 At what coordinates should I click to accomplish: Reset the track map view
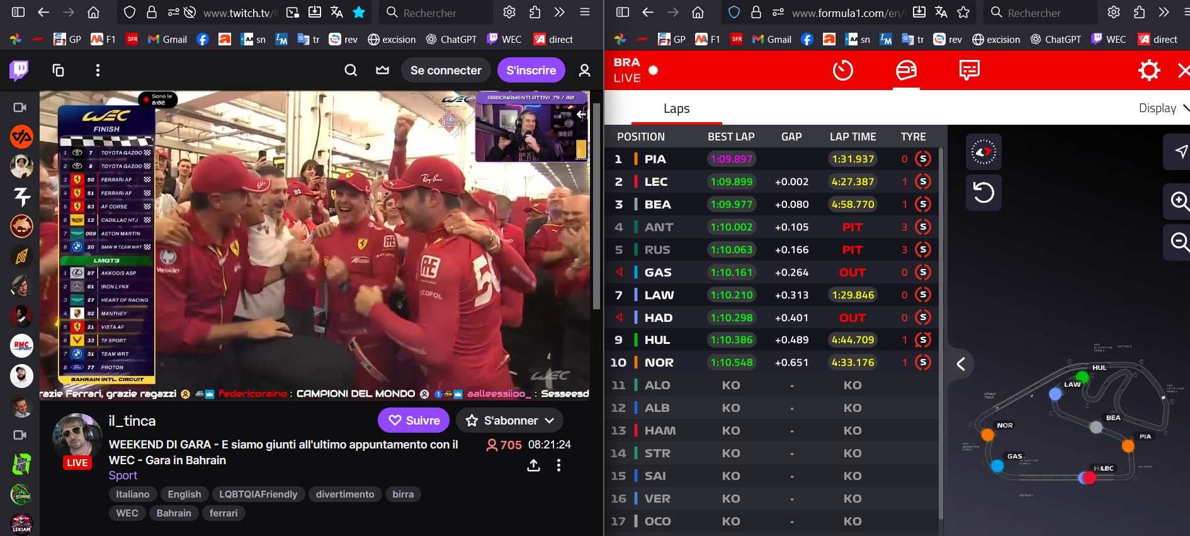[983, 192]
